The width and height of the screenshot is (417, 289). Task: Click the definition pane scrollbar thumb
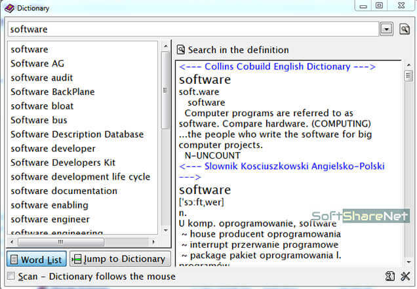pos(408,76)
